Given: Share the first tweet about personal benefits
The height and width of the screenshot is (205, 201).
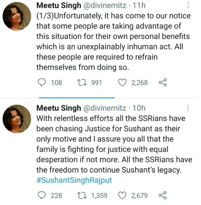Looking at the screenshot, I should click(163, 82).
